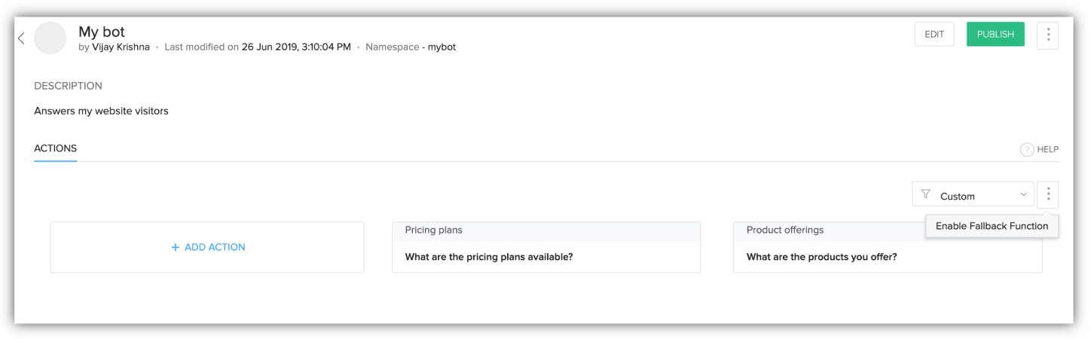Click the My bot title
The height and width of the screenshot is (339, 1091).
pos(102,32)
